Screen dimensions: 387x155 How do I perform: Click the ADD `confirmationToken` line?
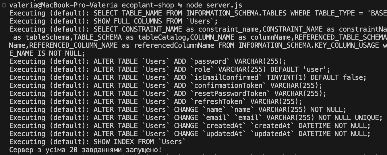pyautogui.click(x=166, y=86)
